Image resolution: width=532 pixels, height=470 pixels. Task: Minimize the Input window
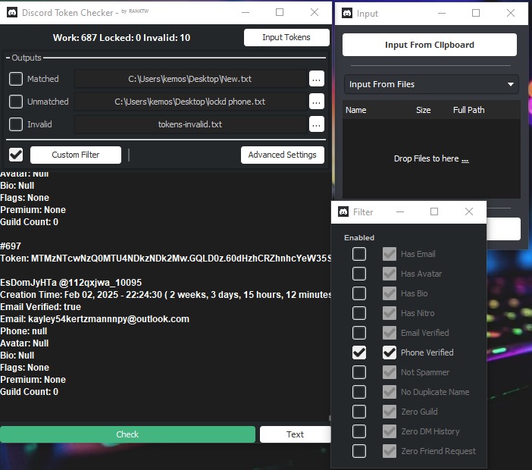click(441, 13)
